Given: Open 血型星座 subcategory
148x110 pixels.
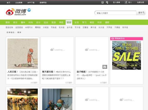Looking at the screenshot, I should tap(19, 28).
